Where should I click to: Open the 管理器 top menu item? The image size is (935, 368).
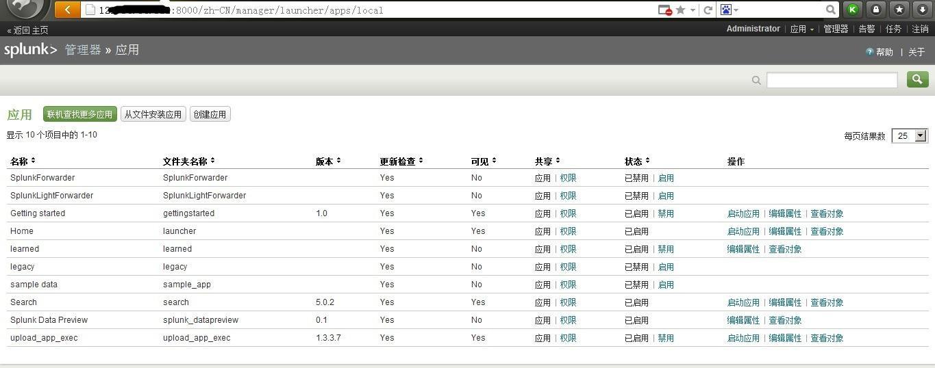tap(836, 29)
